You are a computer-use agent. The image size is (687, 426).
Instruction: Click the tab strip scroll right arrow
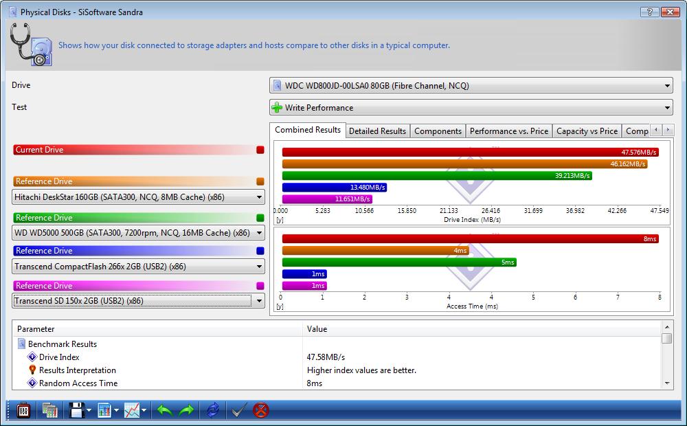[668, 130]
